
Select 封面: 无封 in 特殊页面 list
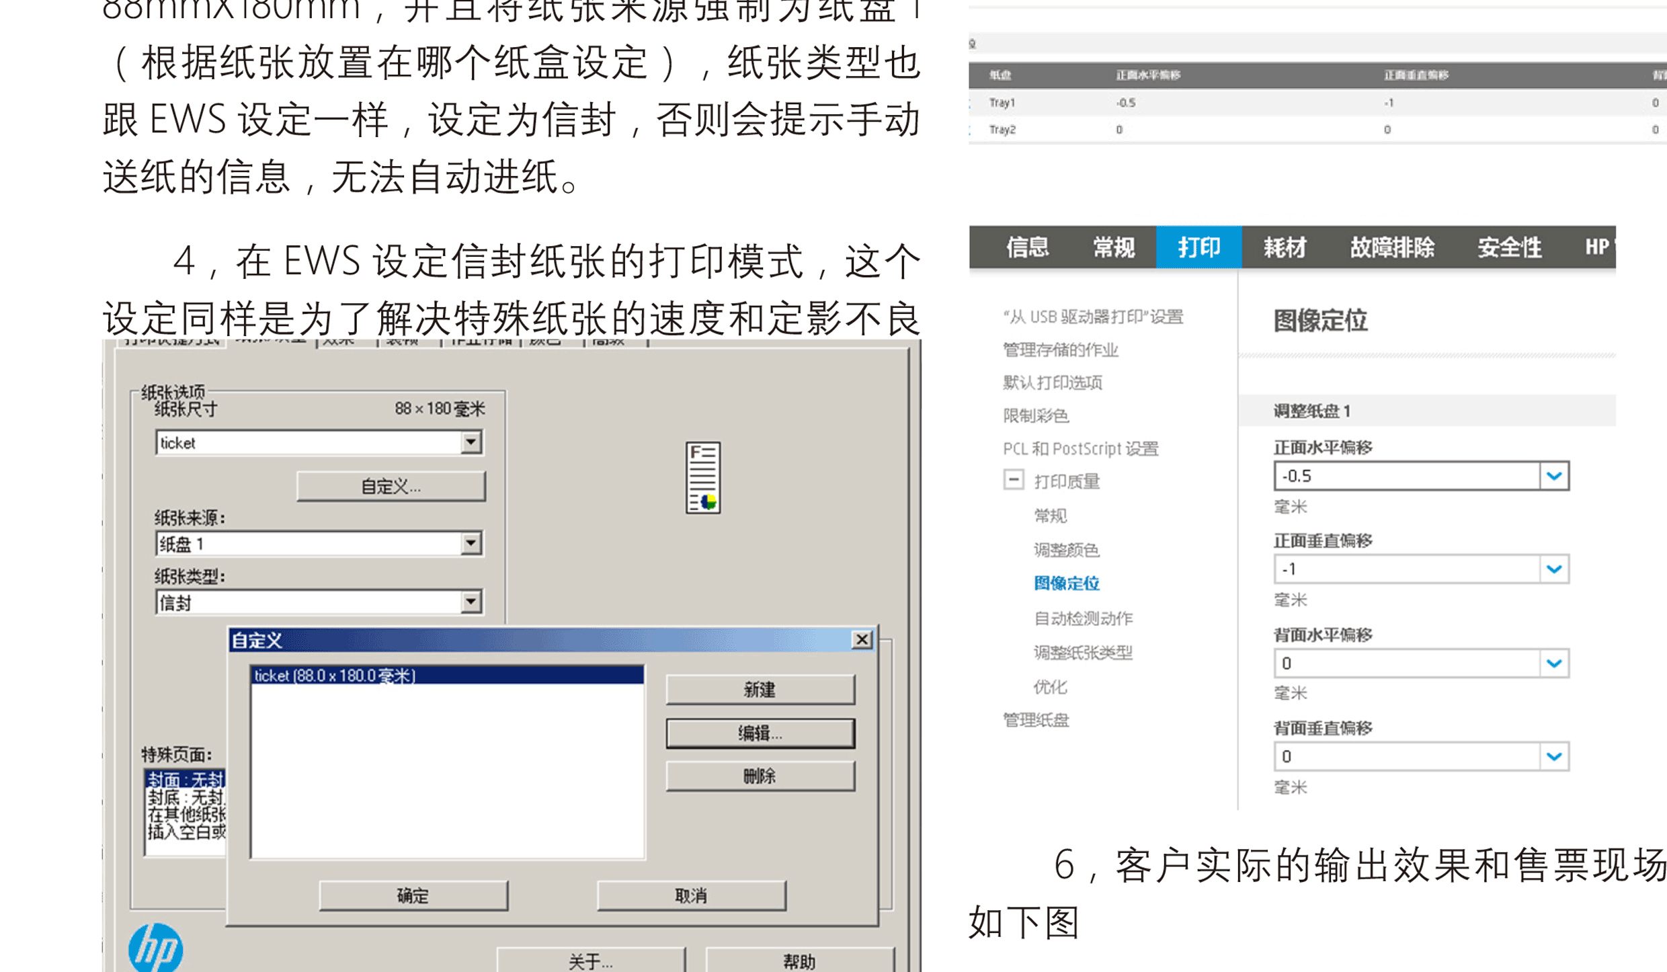[186, 780]
